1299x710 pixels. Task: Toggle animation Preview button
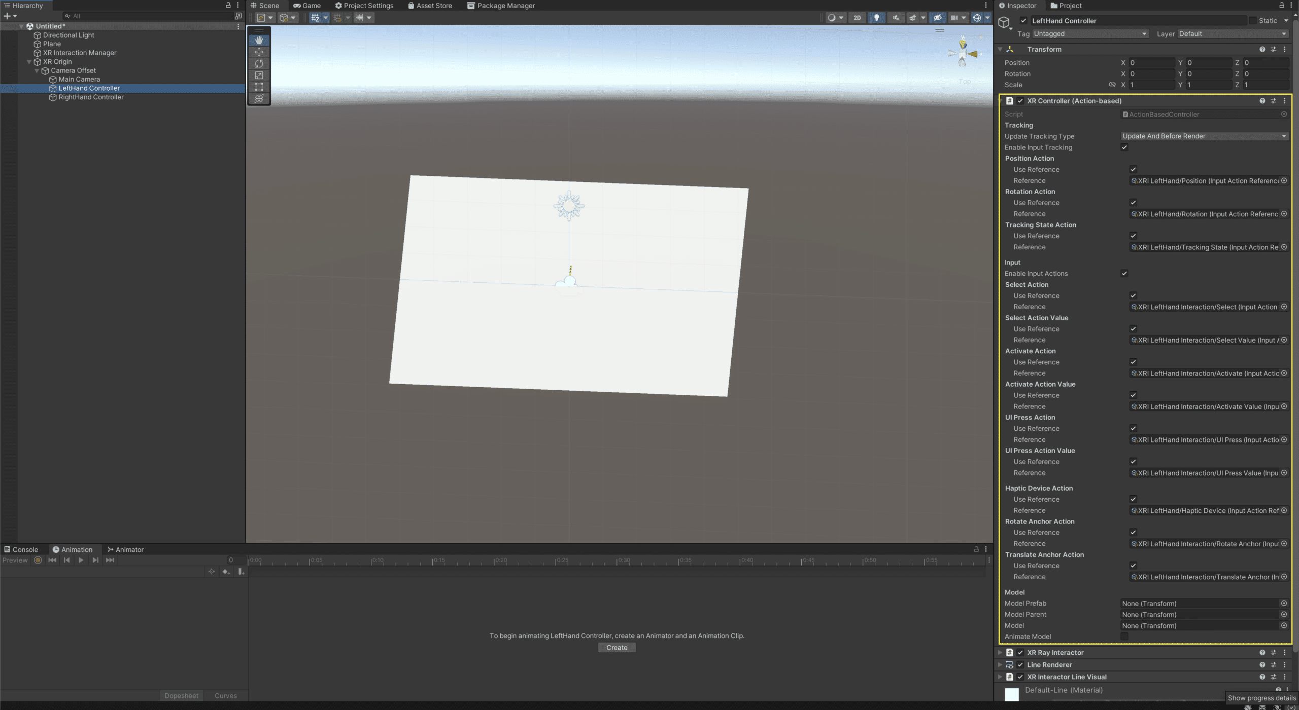pyautogui.click(x=15, y=560)
